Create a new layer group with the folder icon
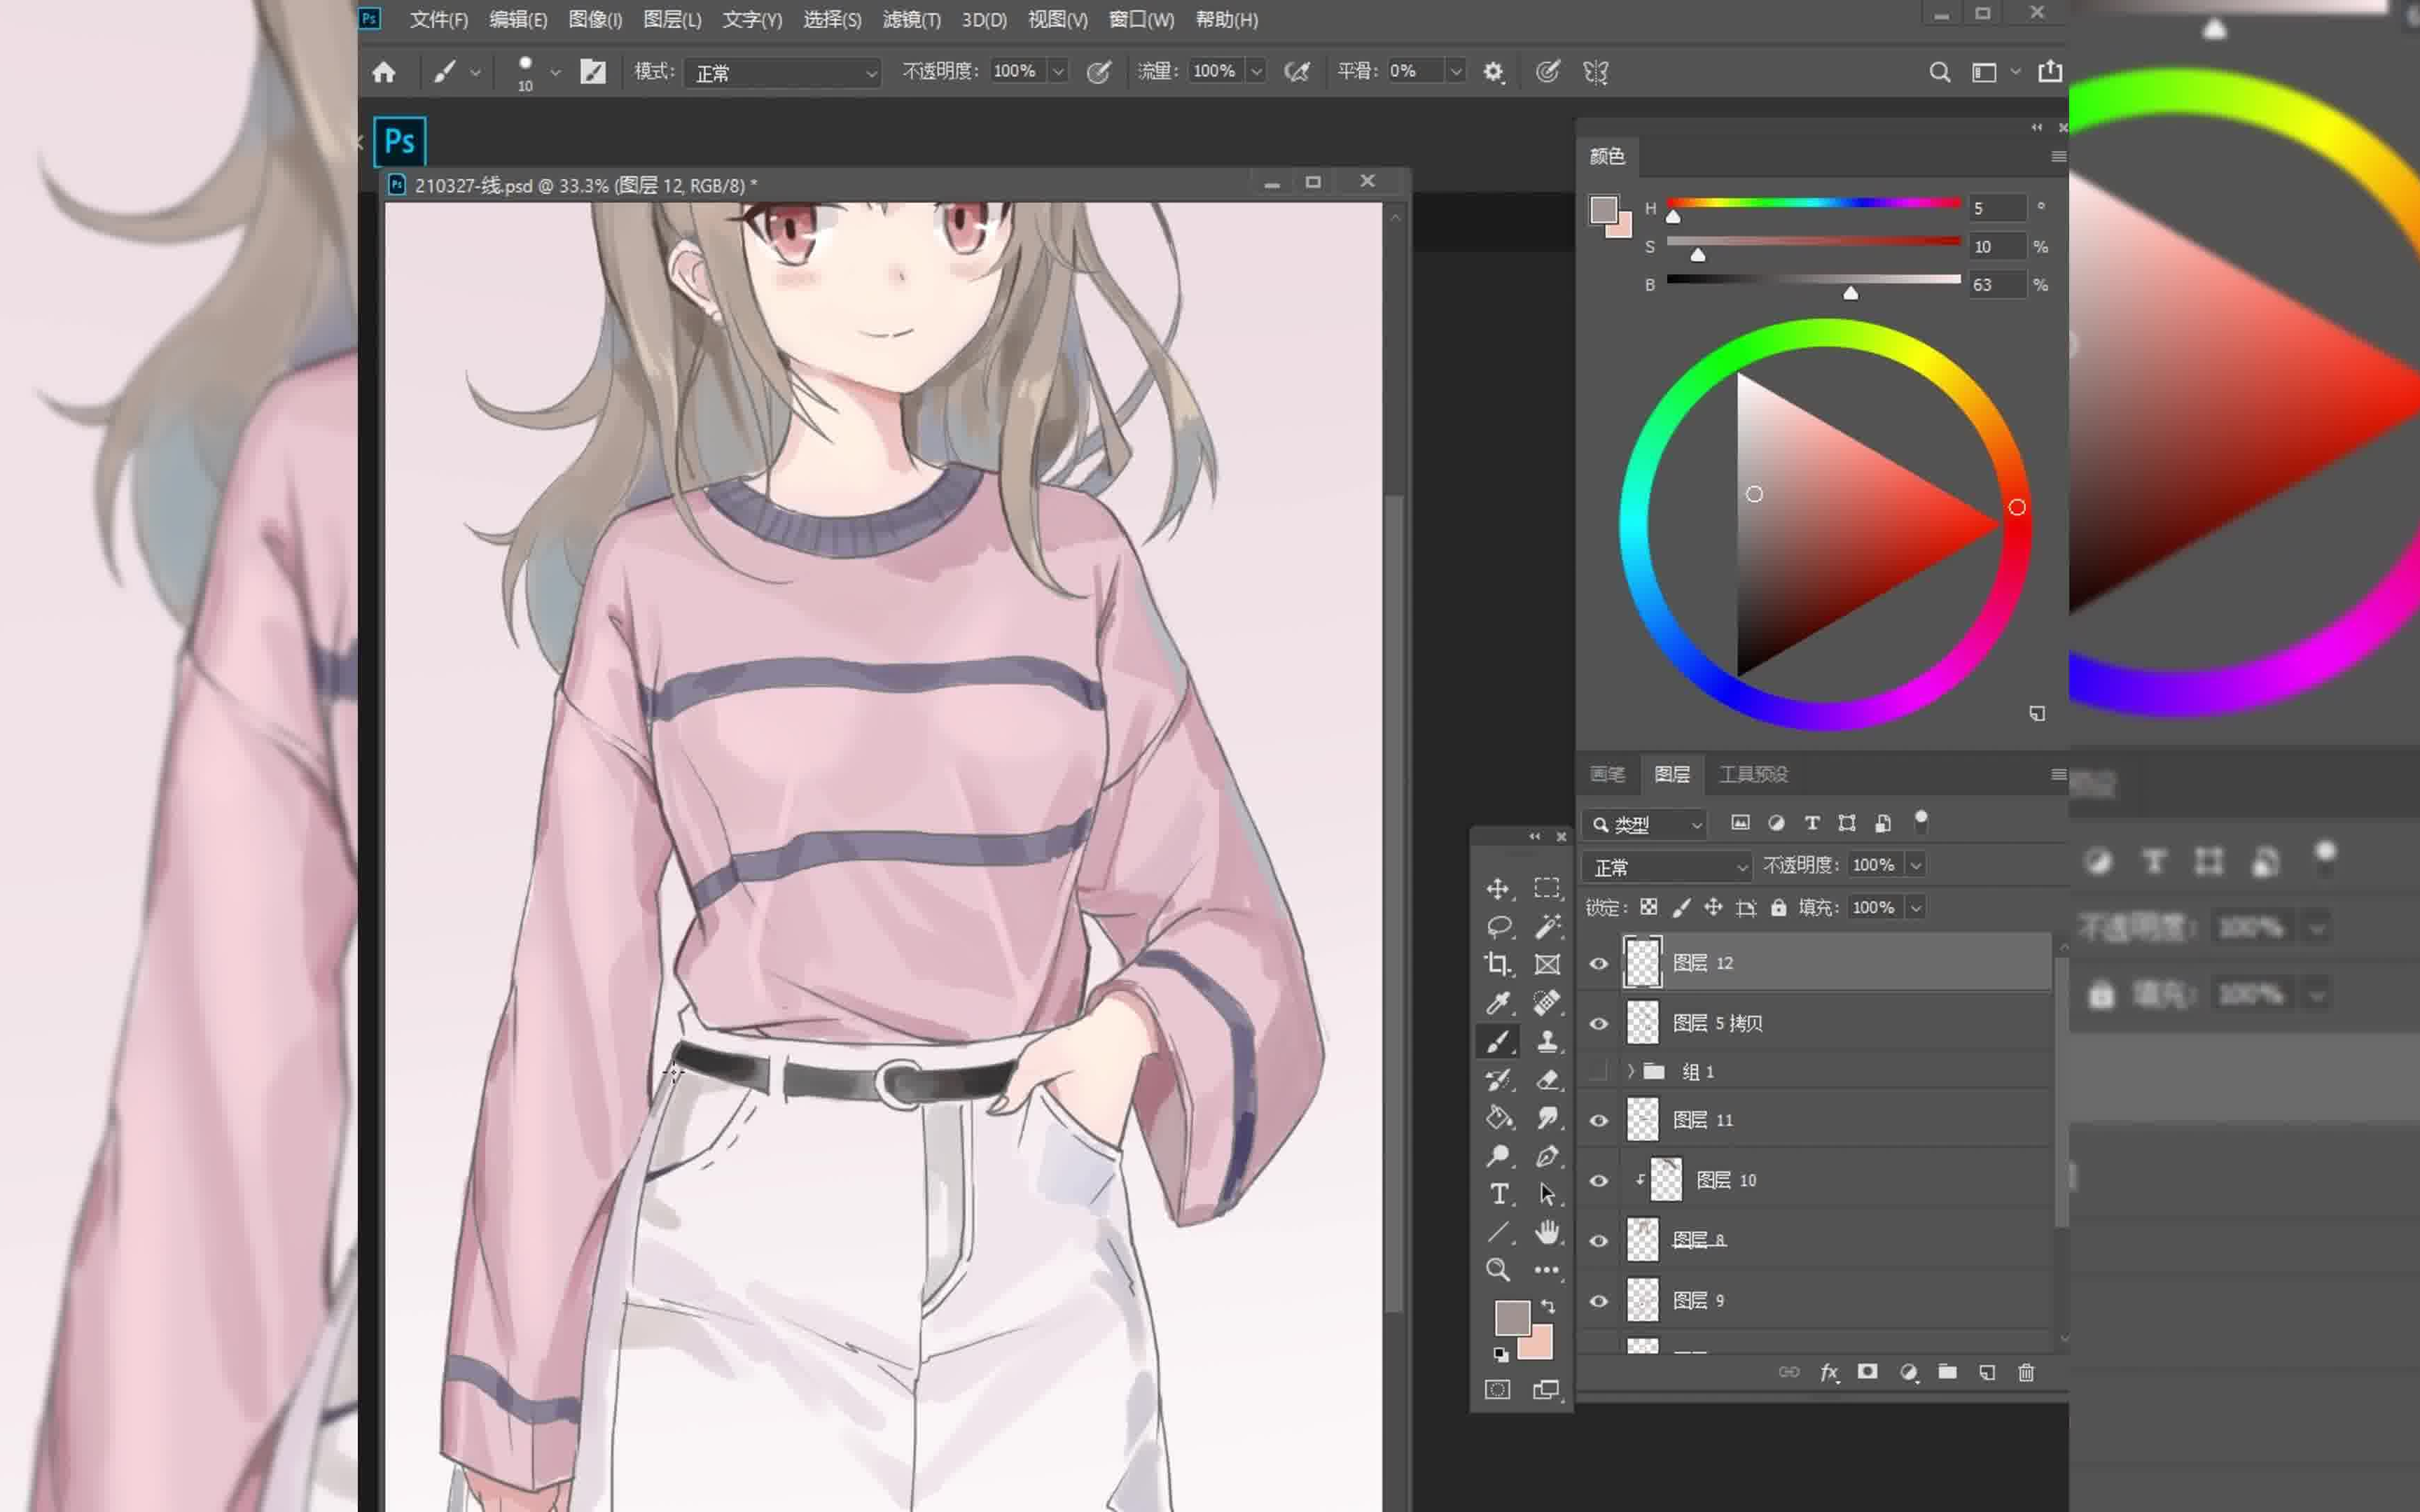The width and height of the screenshot is (2420, 1512). [x=1946, y=1372]
